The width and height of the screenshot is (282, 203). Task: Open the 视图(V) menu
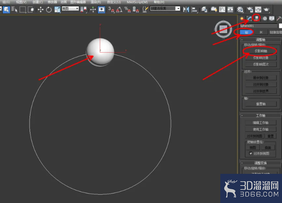click(x=21, y=2)
